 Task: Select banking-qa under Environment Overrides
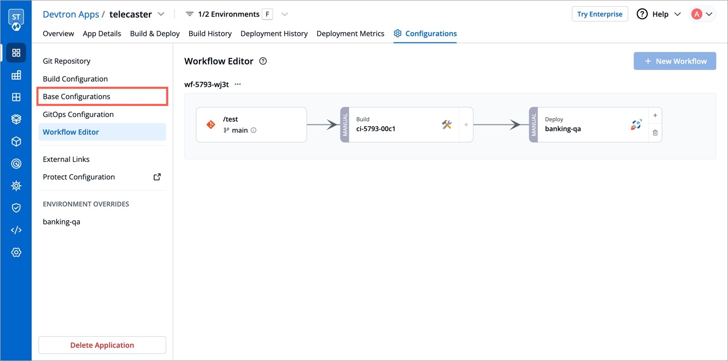[62, 221]
